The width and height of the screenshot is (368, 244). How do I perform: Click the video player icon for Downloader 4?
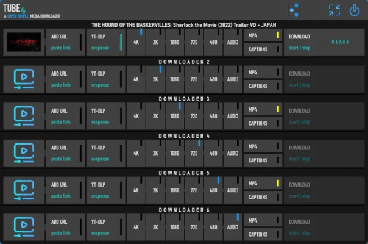[24, 152]
